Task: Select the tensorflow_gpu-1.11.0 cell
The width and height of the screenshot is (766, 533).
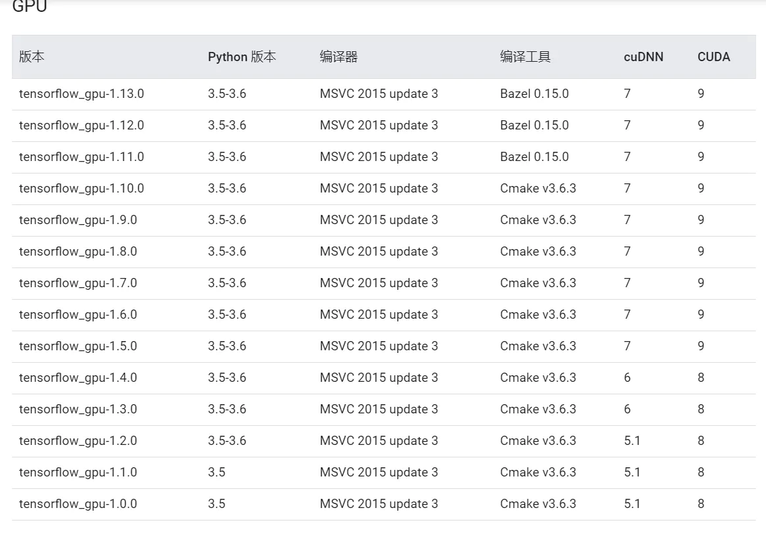Action: [x=82, y=157]
